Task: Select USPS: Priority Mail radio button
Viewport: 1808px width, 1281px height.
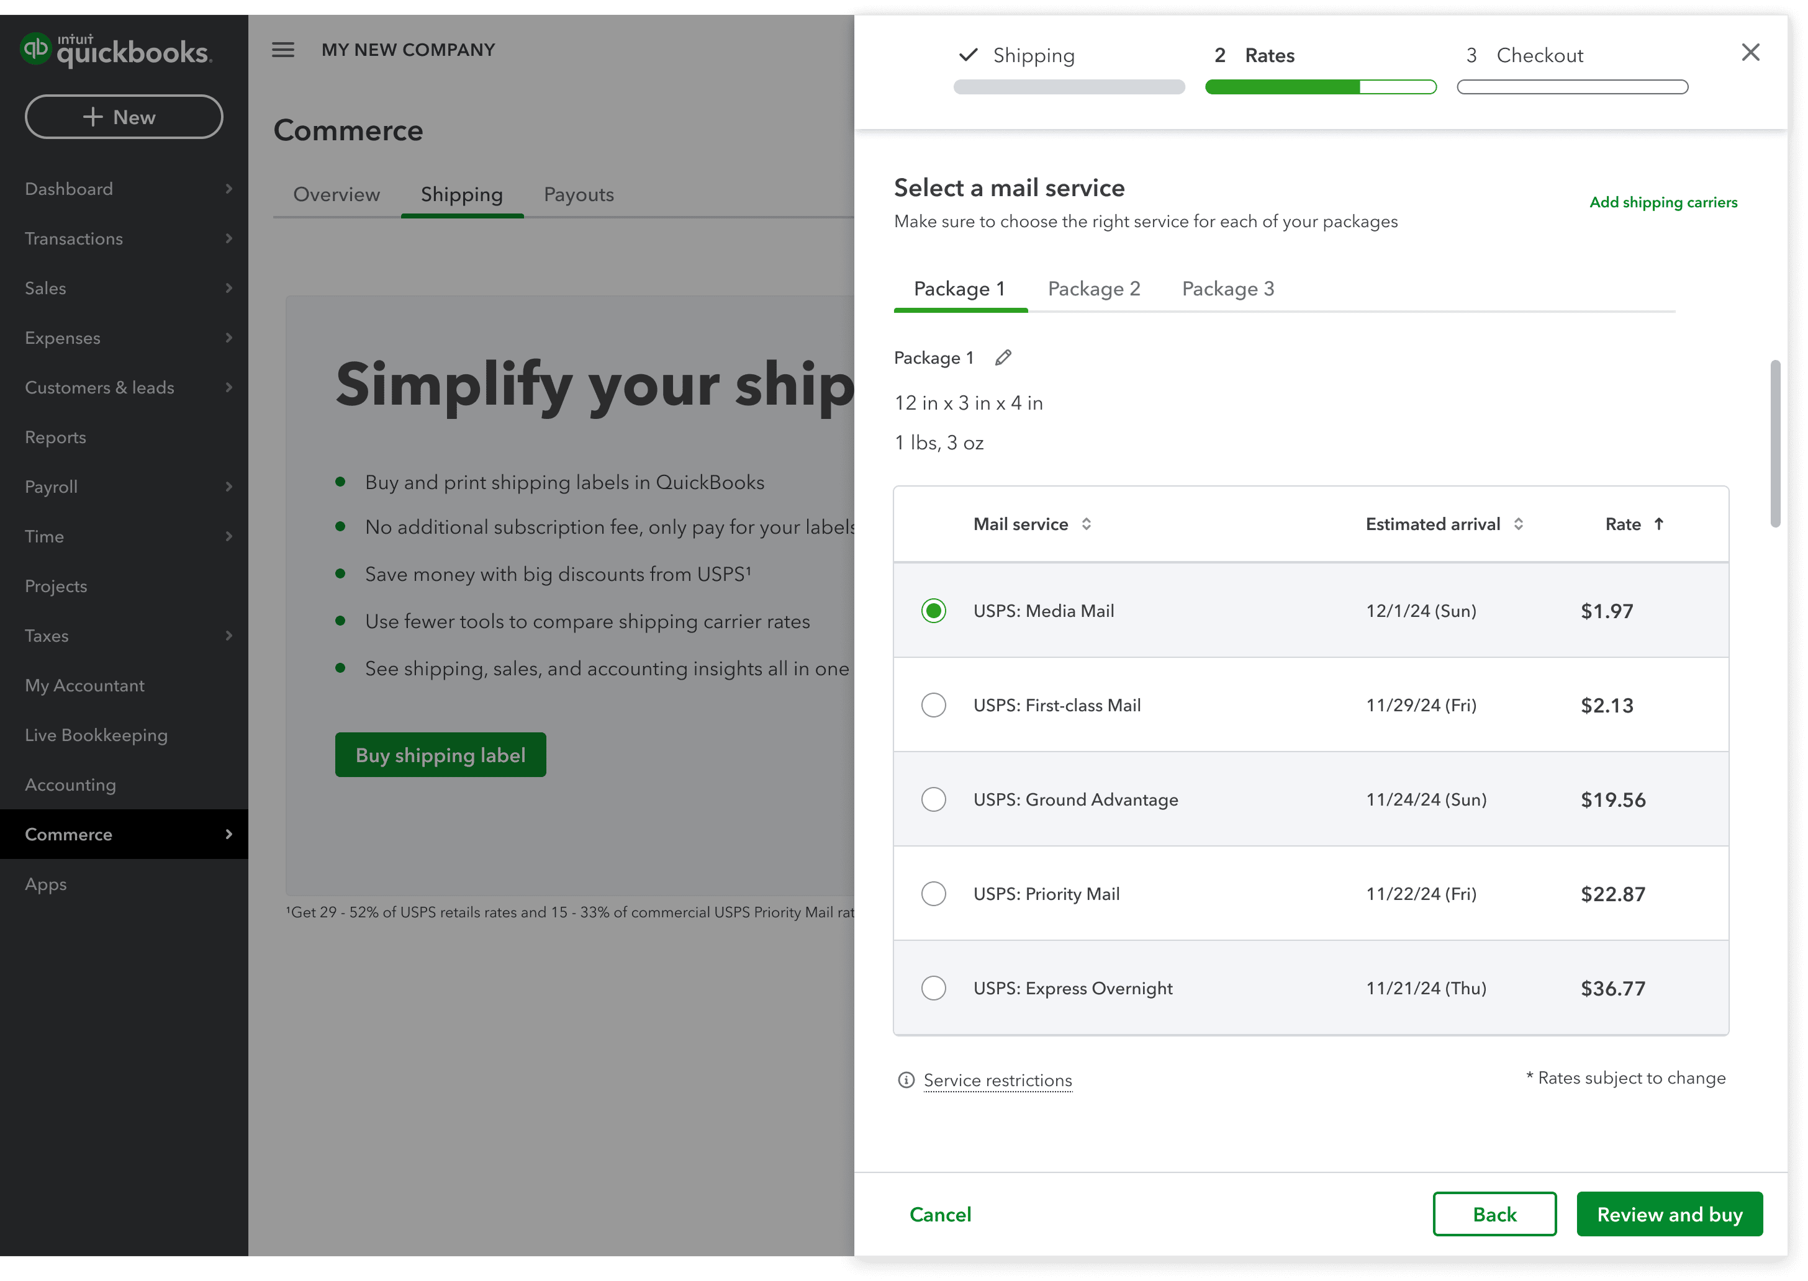Action: [934, 894]
